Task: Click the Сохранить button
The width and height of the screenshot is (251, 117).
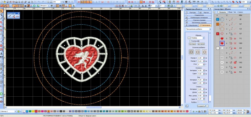Action: 201,106
